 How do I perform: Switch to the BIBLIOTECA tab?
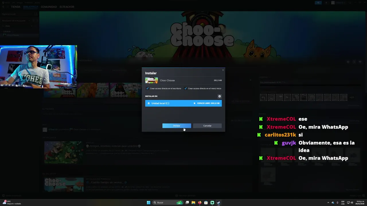pos(30,7)
